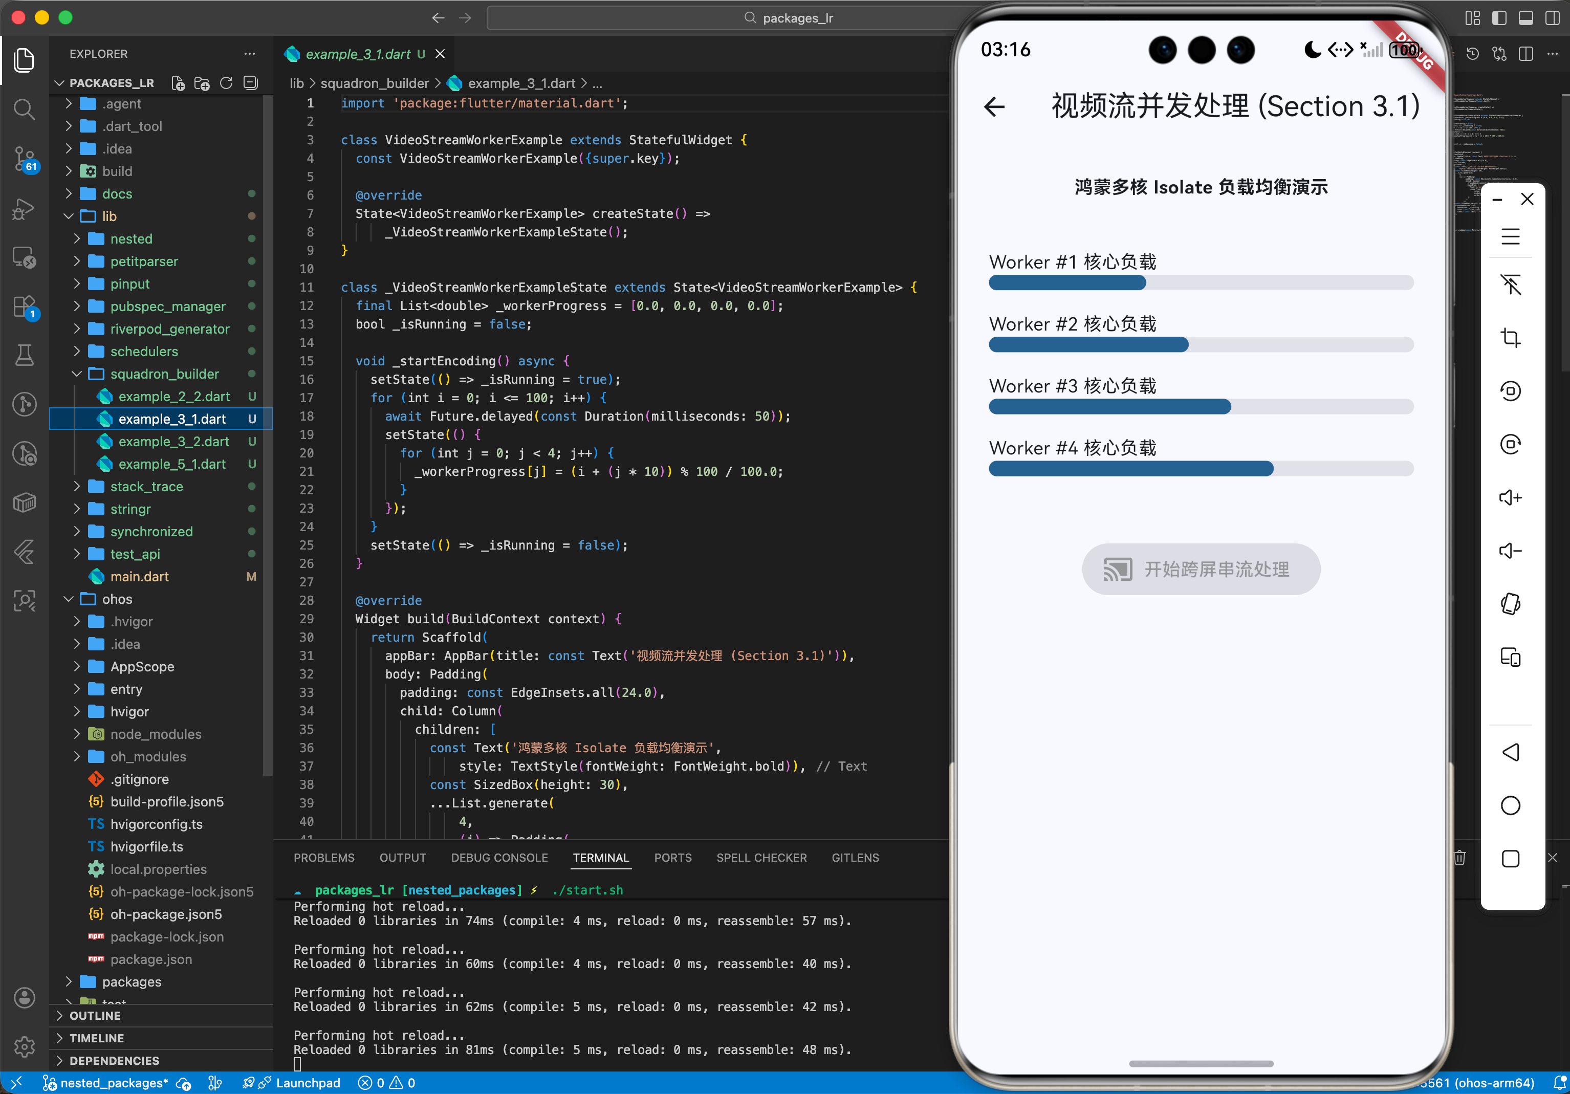This screenshot has width=1570, height=1094.
Task: Click the emulator screenshot crop icon
Action: [x=1511, y=338]
